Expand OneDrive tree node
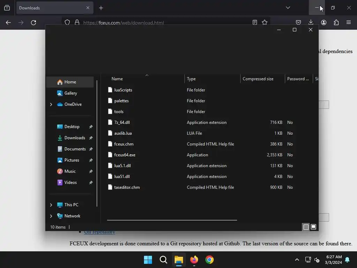The image size is (357, 268). tap(51, 104)
